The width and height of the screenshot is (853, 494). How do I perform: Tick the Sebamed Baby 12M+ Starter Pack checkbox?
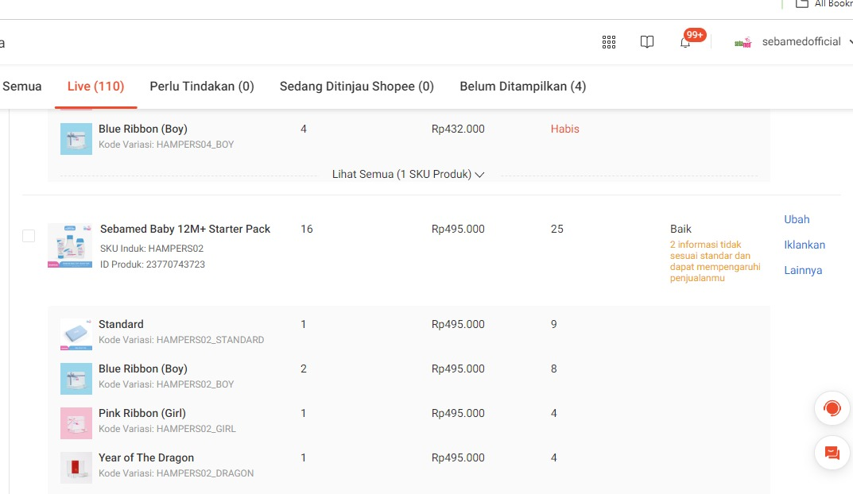point(29,236)
